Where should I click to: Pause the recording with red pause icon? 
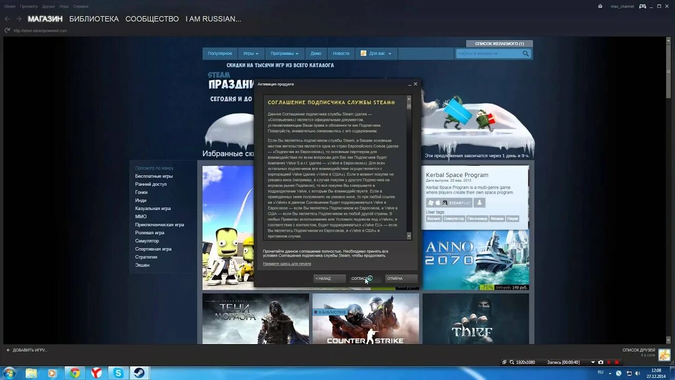pyautogui.click(x=609, y=362)
